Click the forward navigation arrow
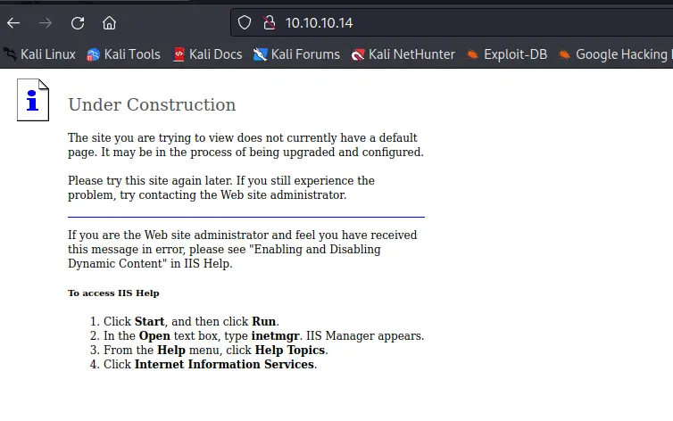The image size is (673, 421). coord(45,22)
